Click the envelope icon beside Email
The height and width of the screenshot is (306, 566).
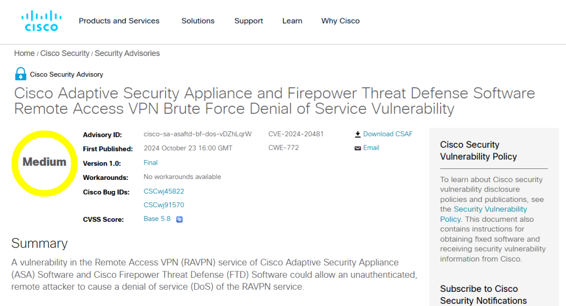358,148
